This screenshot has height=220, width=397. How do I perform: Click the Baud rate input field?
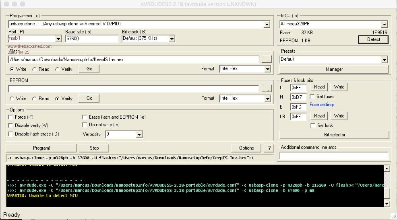[x=92, y=39]
